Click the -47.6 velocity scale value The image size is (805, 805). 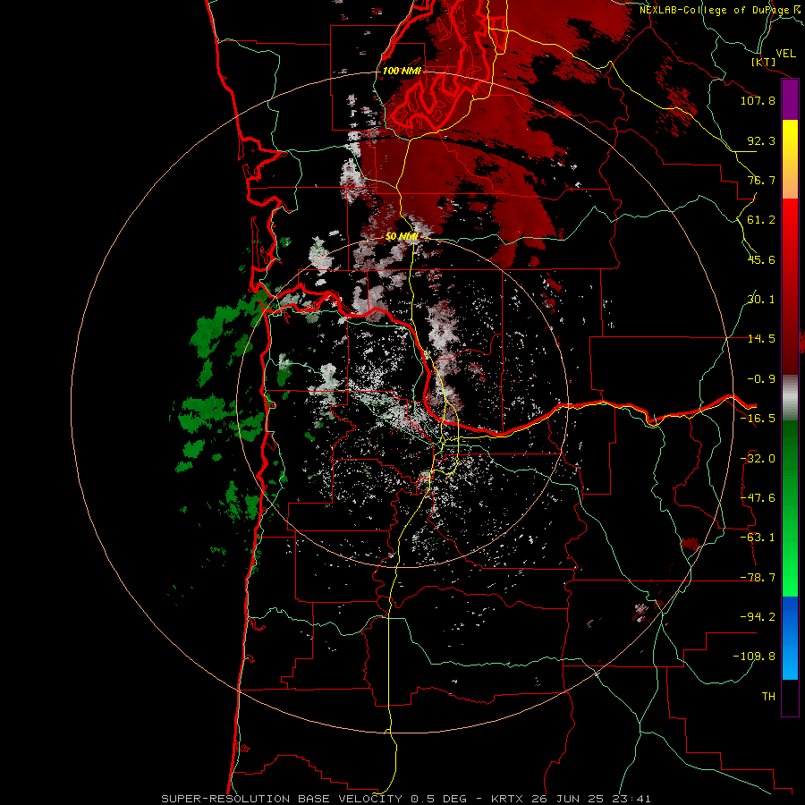click(758, 498)
